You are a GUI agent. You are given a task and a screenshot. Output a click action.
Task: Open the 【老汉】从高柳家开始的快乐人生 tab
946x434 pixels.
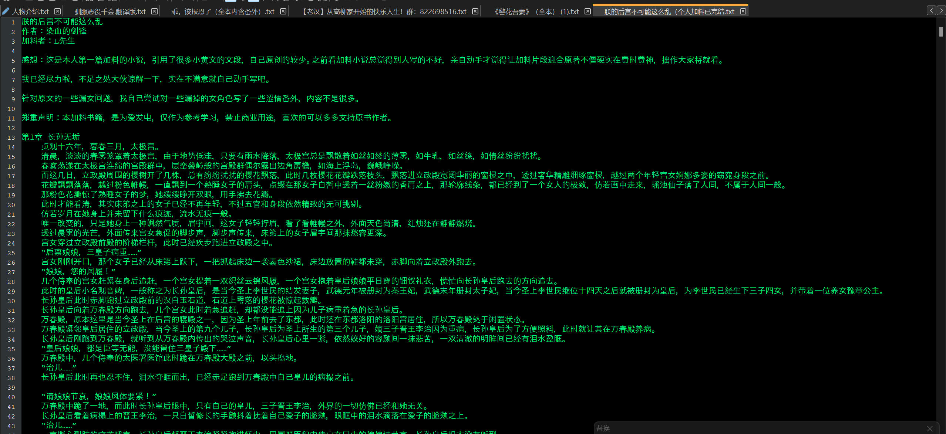384,12
